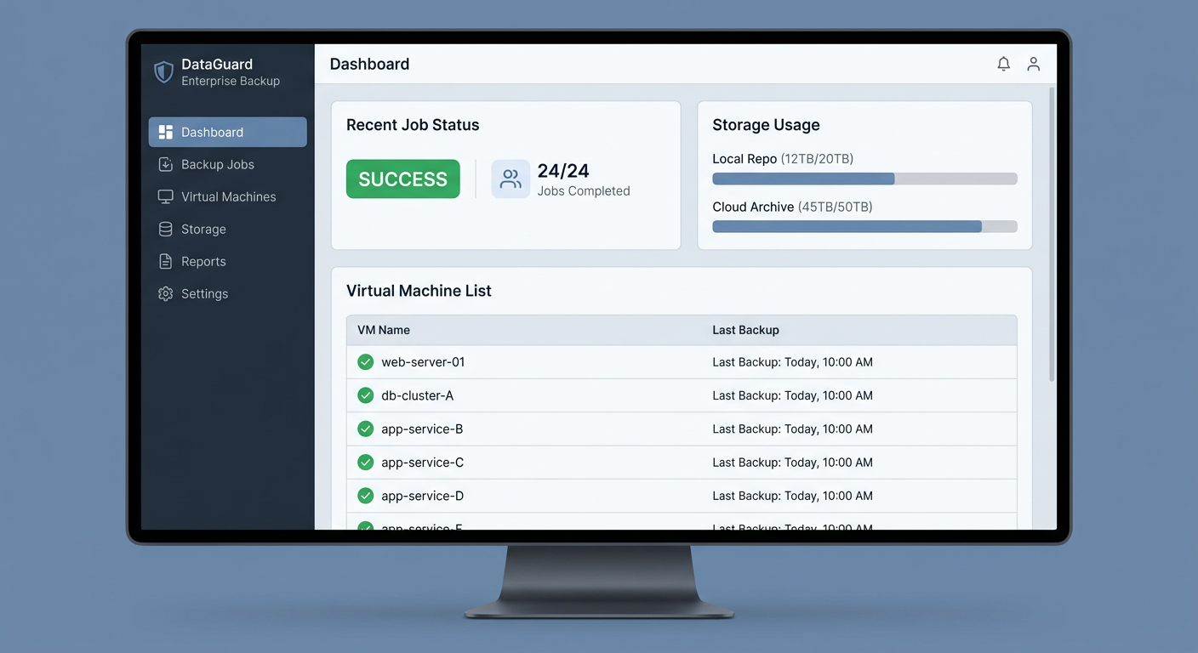1198x653 pixels.
Task: Select the app-service-B VM name
Action: (x=422, y=429)
